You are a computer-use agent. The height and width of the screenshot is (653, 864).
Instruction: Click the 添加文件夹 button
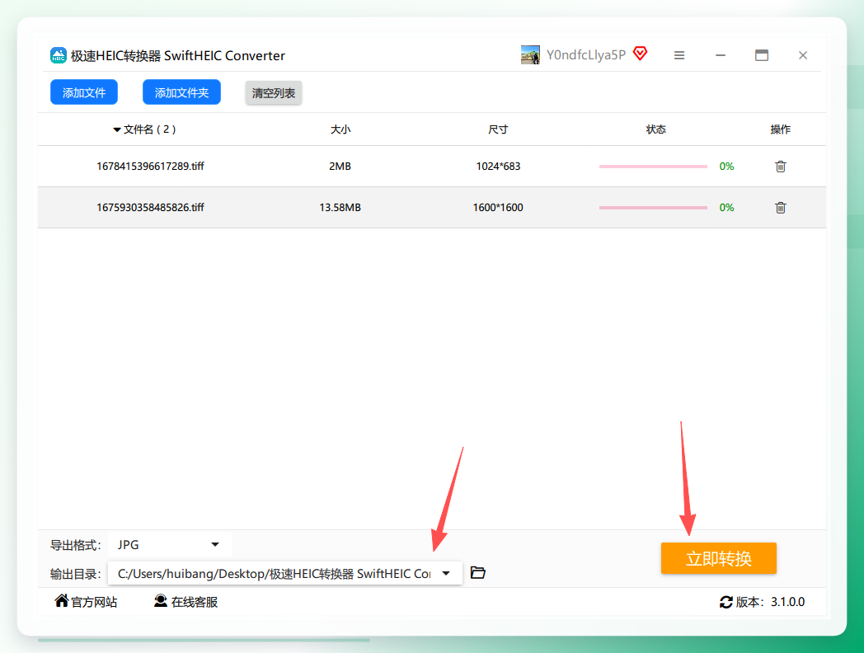[x=181, y=92]
